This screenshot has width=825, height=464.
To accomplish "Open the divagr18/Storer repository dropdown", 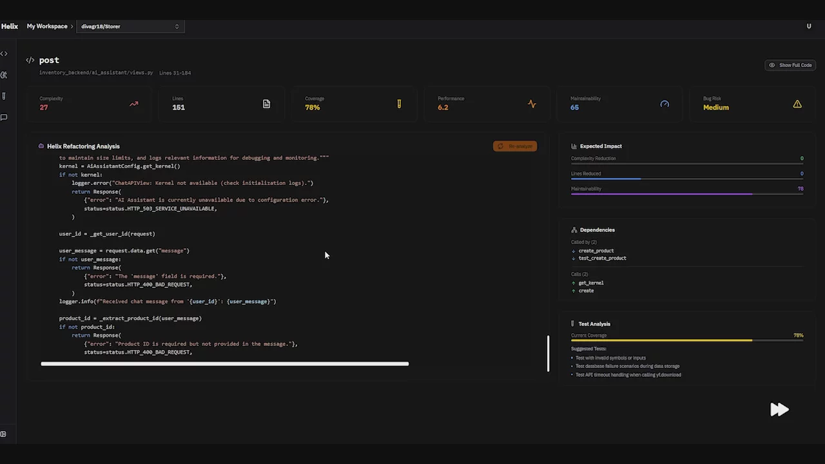I will click(x=130, y=26).
